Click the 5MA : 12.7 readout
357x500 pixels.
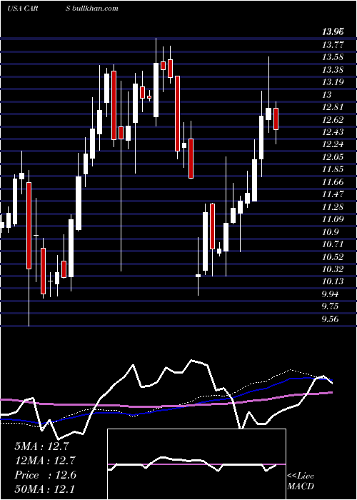point(41,446)
